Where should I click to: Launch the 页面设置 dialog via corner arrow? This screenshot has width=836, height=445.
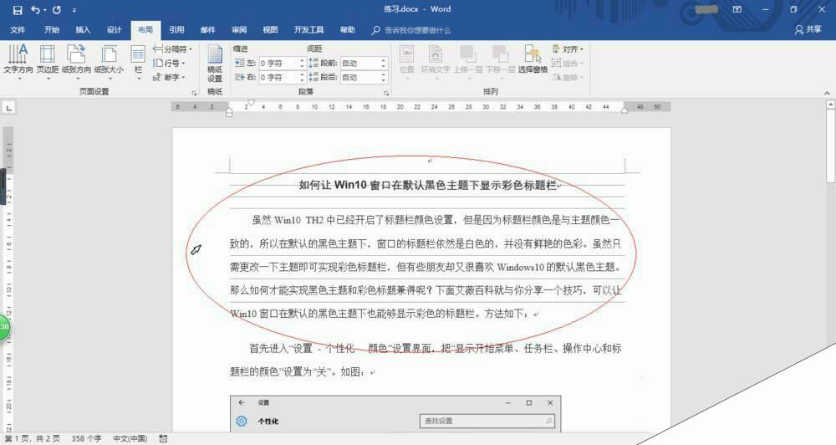(x=194, y=93)
